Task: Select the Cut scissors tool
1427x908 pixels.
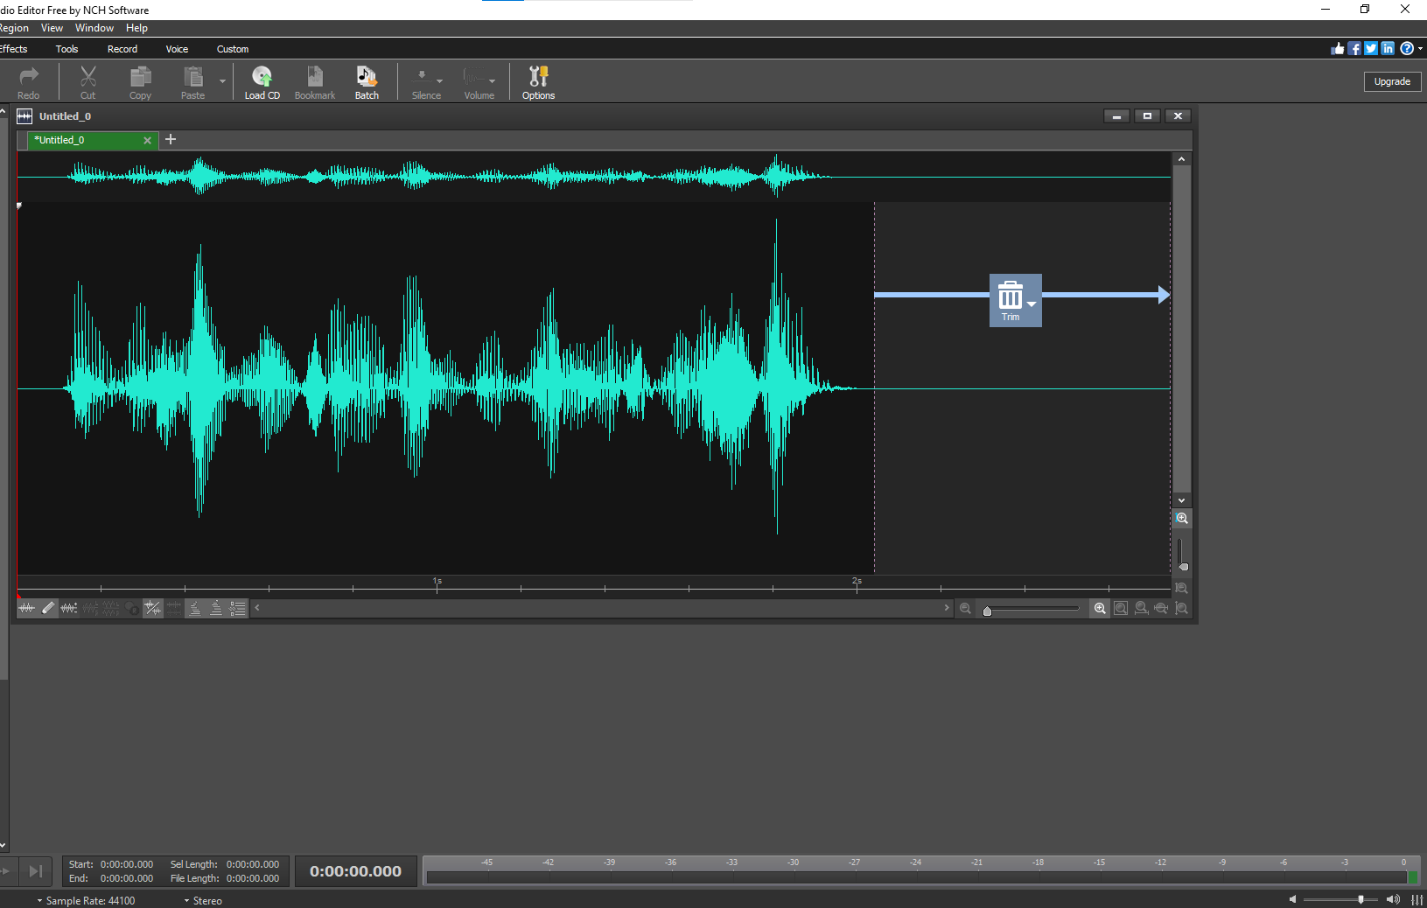Action: pyautogui.click(x=88, y=82)
